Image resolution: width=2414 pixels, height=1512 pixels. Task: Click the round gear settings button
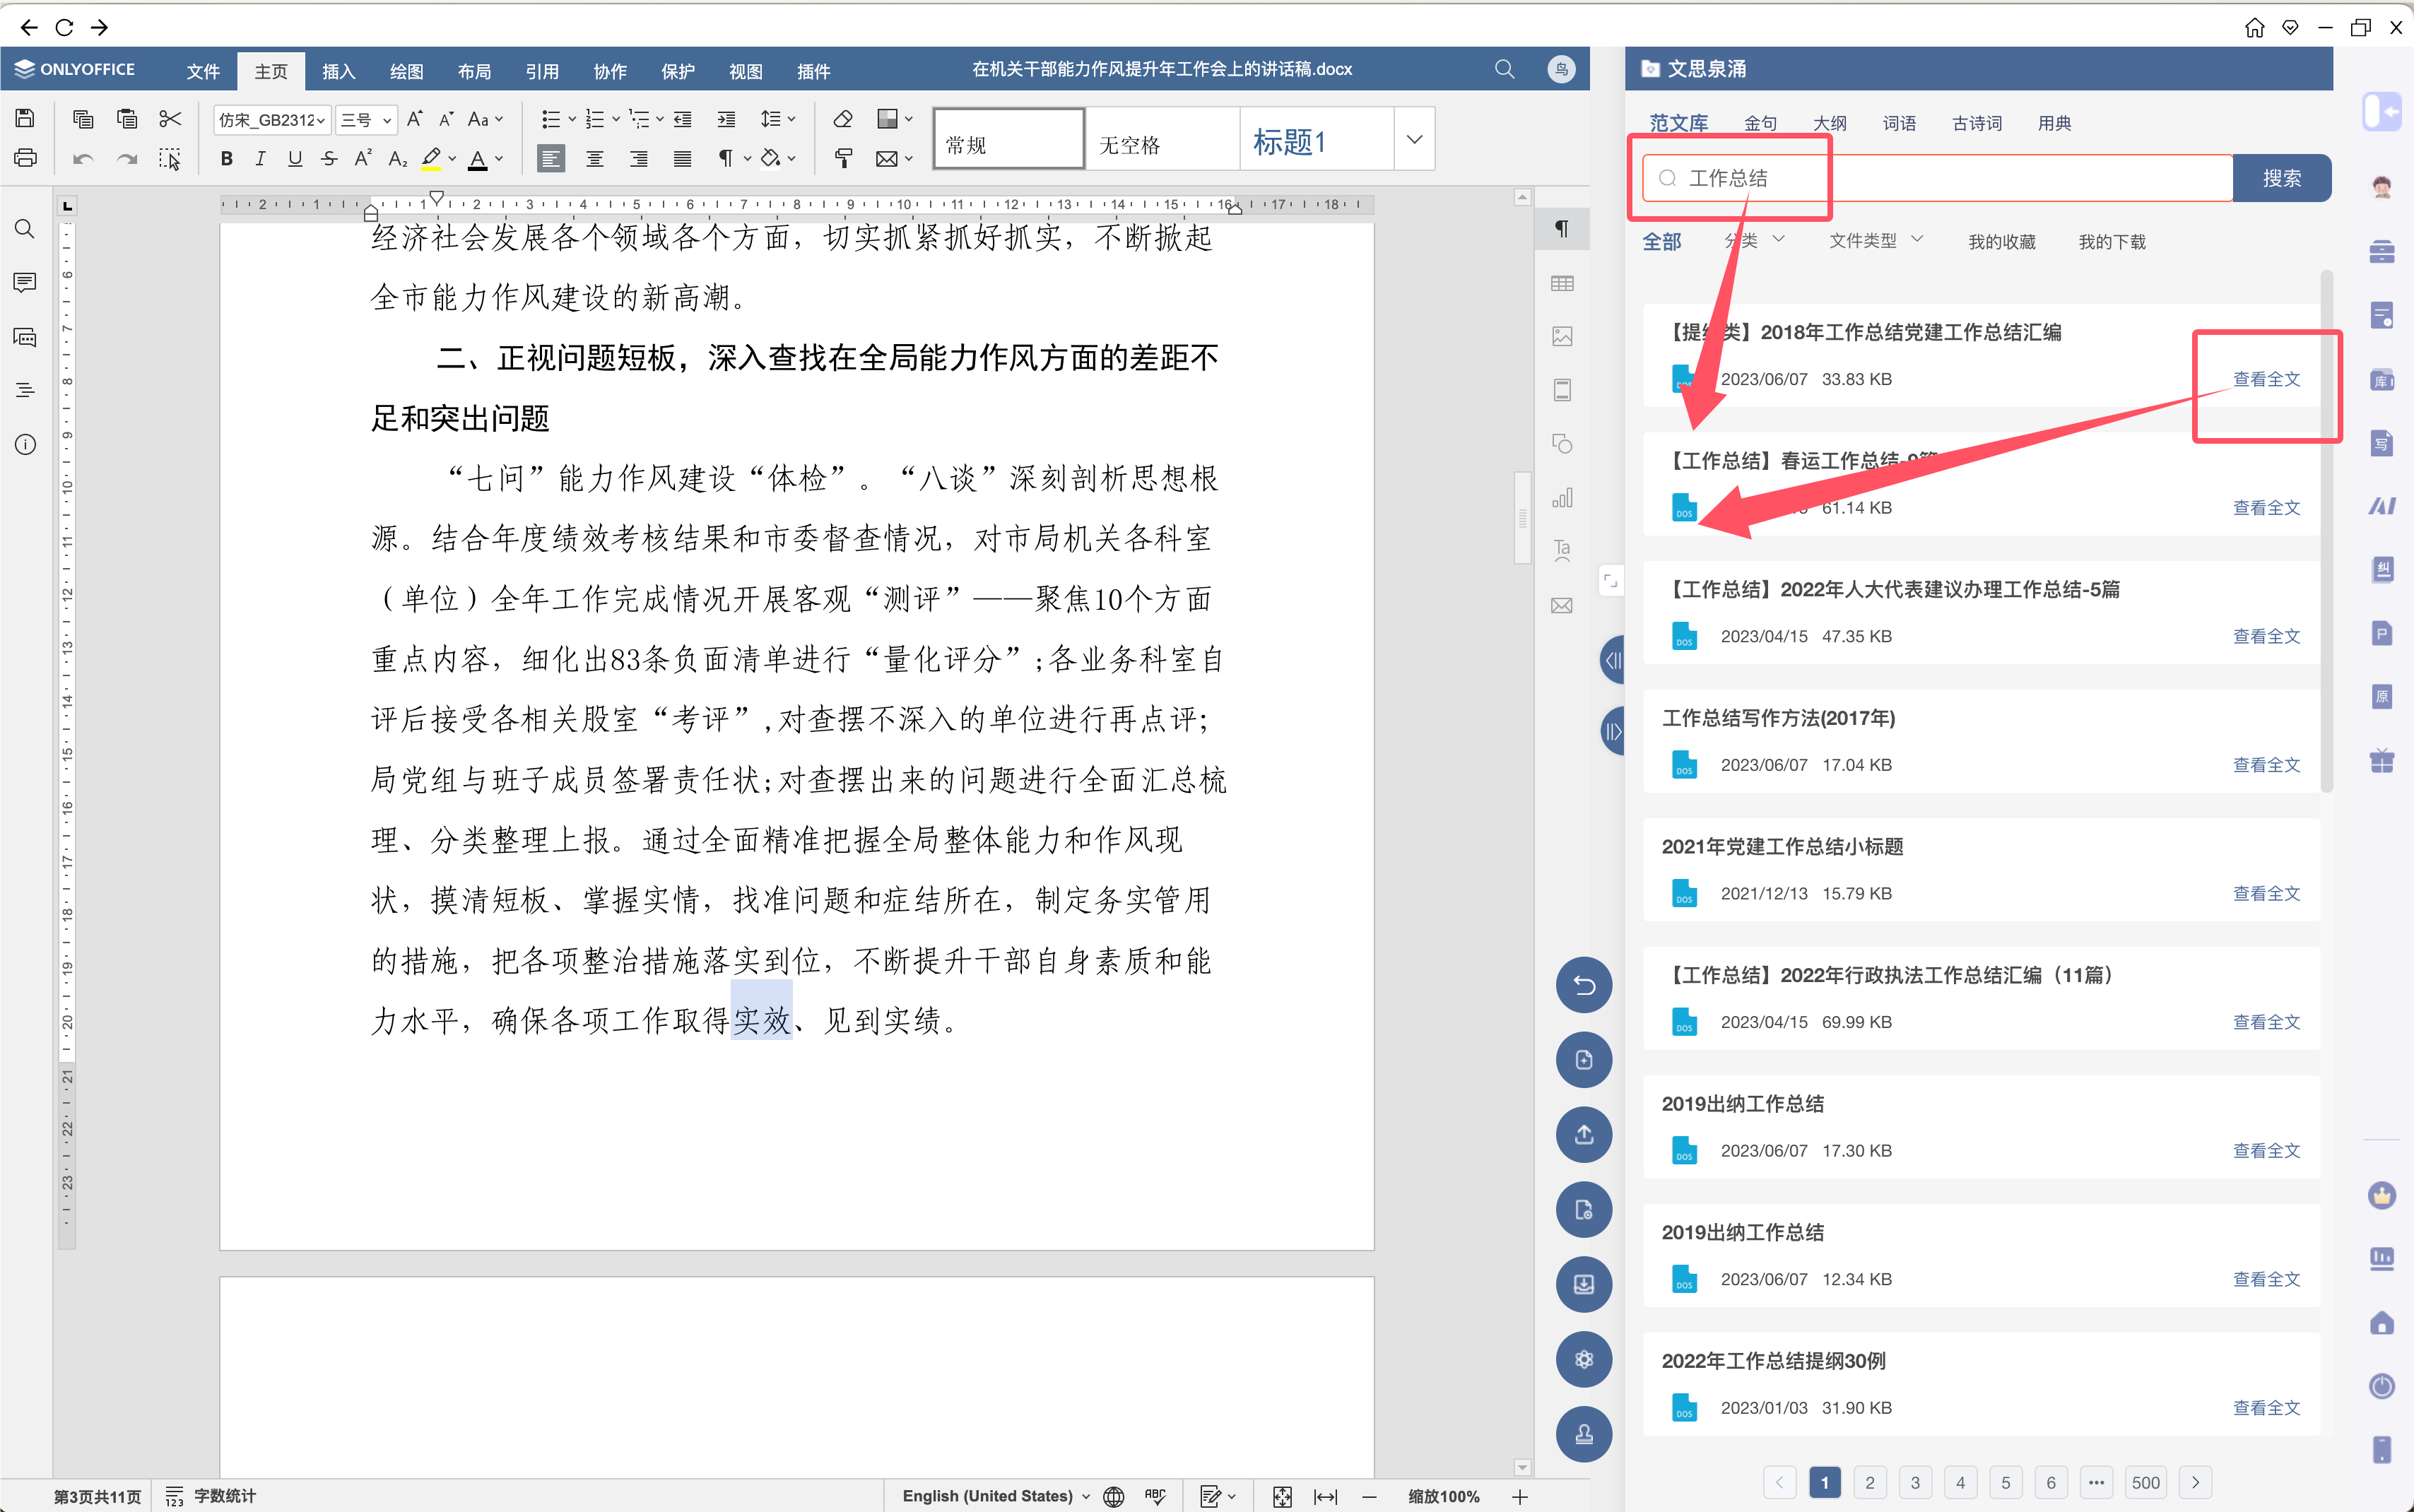pos(1584,1359)
